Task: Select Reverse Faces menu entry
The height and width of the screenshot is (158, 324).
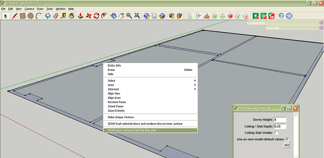Action: (150, 102)
